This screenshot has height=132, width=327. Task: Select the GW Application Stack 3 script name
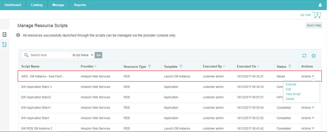[x=36, y=87]
